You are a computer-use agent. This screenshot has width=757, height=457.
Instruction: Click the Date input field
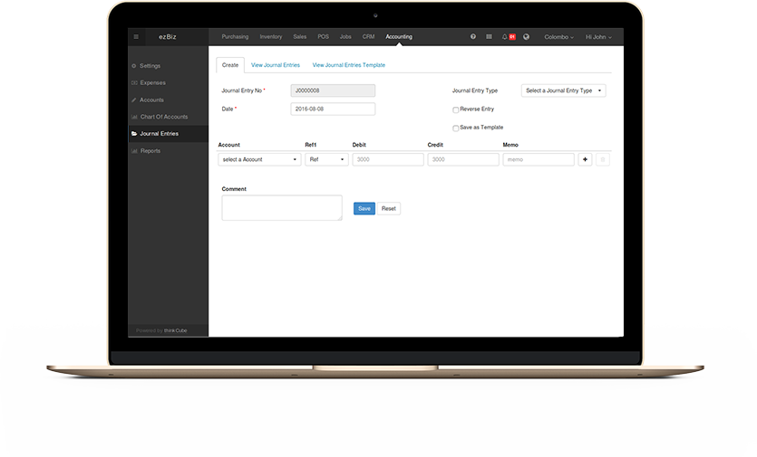click(333, 109)
